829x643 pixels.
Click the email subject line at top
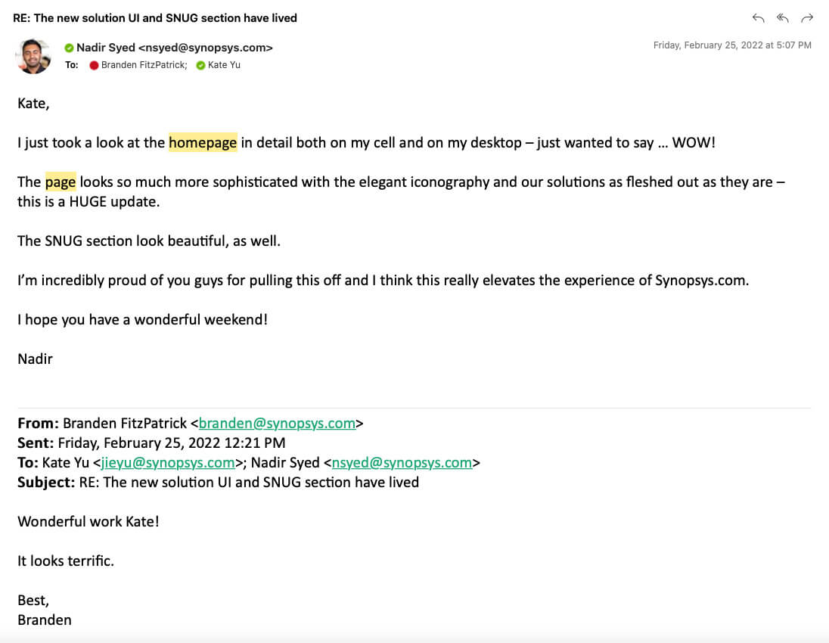155,18
